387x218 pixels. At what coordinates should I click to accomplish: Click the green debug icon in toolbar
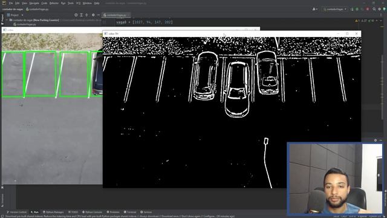[x=357, y=9]
